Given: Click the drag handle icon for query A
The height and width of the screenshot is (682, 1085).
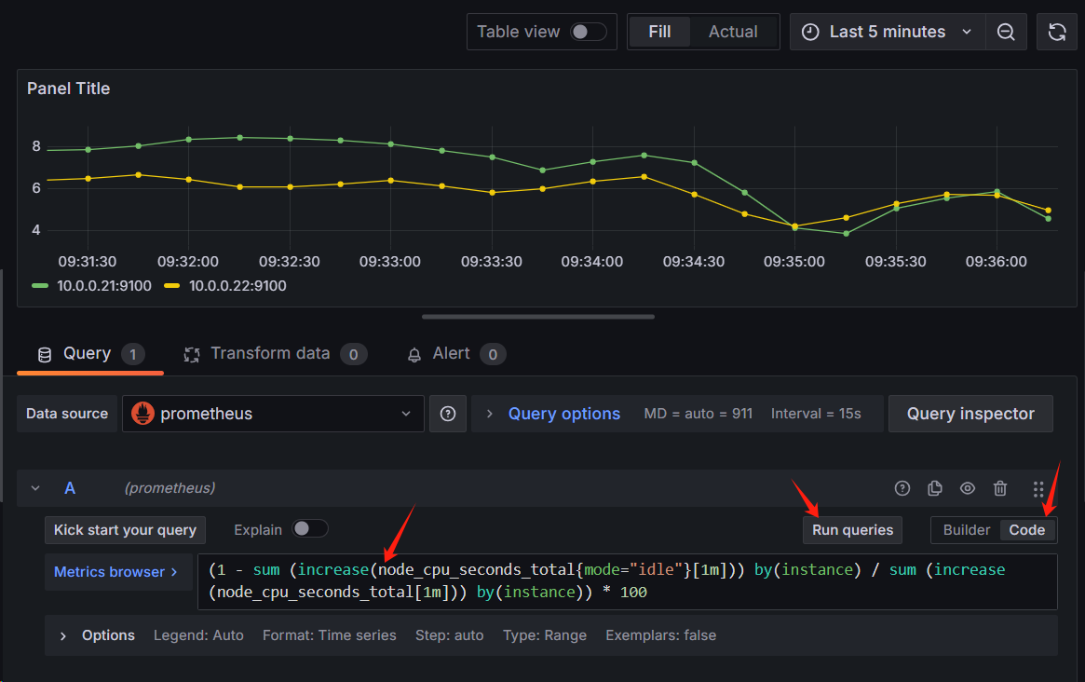Looking at the screenshot, I should coord(1038,488).
